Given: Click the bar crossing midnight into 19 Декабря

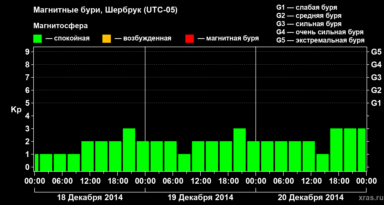Looking at the screenshot, I should [x=143, y=156].
